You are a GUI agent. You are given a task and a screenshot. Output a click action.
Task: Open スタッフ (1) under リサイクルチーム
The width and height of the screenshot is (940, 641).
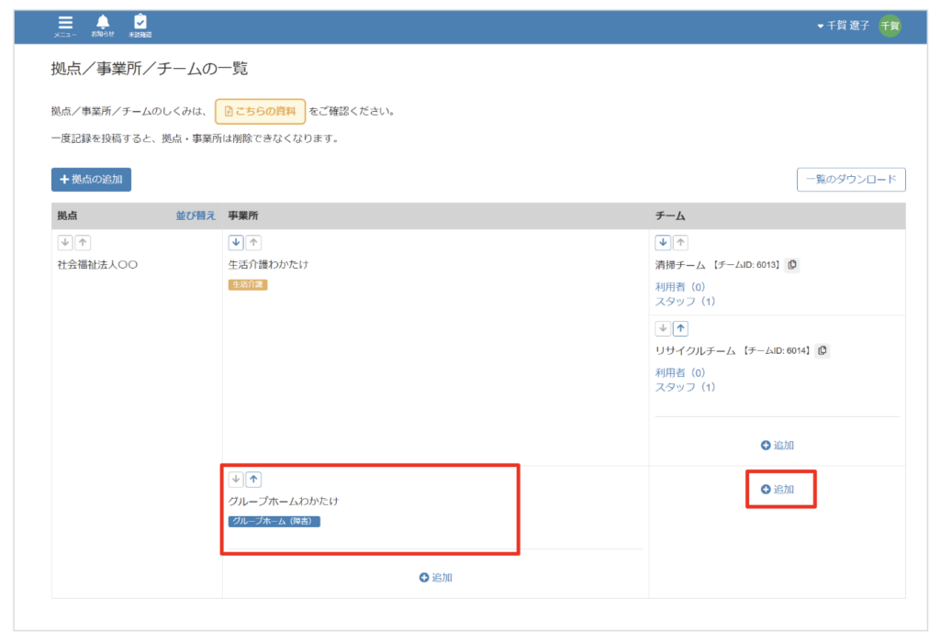685,387
